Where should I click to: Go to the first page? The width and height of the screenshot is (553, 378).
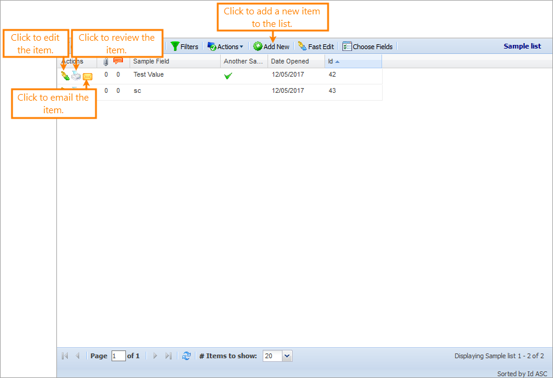[x=65, y=356]
